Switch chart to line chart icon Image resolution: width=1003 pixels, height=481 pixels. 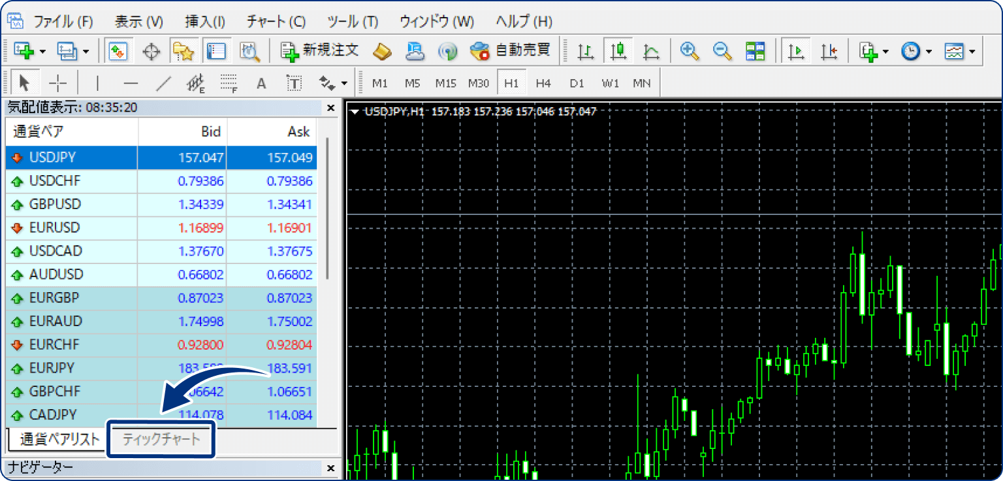[650, 51]
